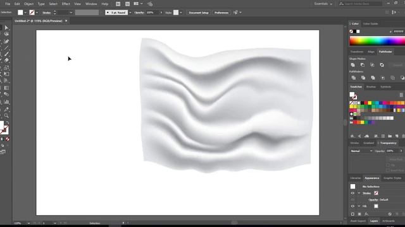Open 5 pt. Round brush dropdown
Viewport: 405px width, 227px height.
point(130,13)
